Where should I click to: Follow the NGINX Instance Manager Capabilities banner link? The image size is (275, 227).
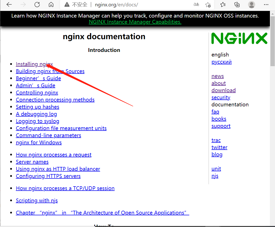pyautogui.click(x=135, y=22)
